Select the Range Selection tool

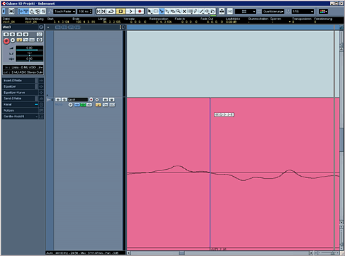pos(156,11)
